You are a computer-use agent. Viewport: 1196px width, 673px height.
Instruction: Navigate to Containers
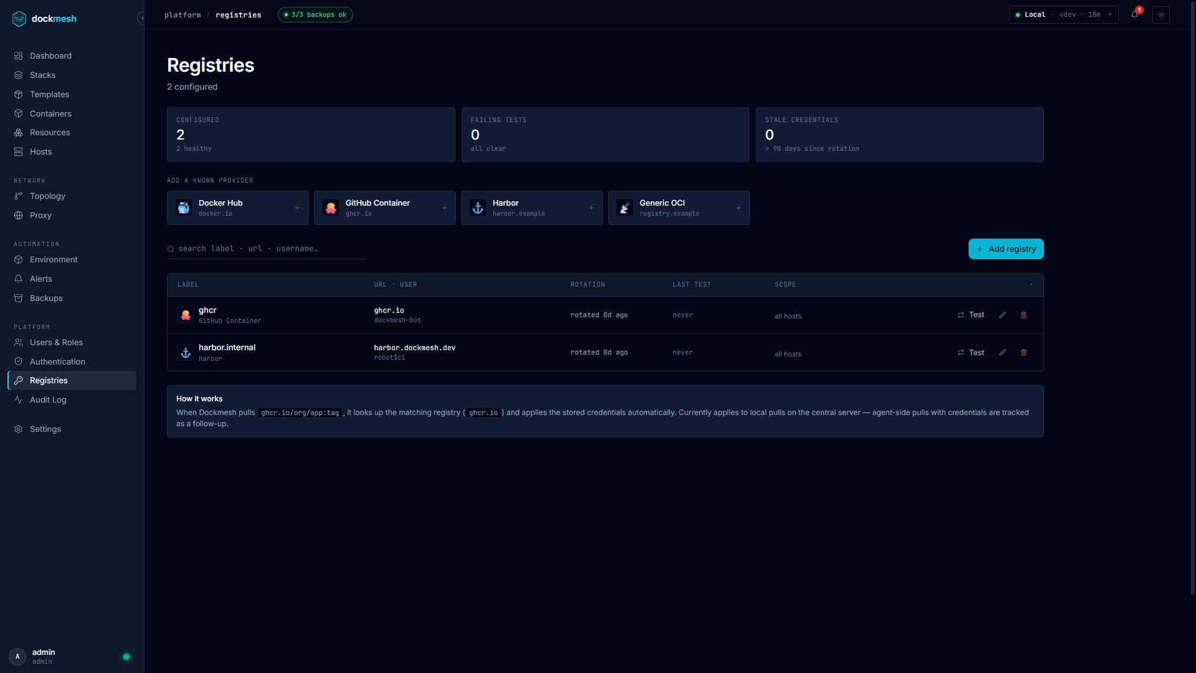(72, 113)
